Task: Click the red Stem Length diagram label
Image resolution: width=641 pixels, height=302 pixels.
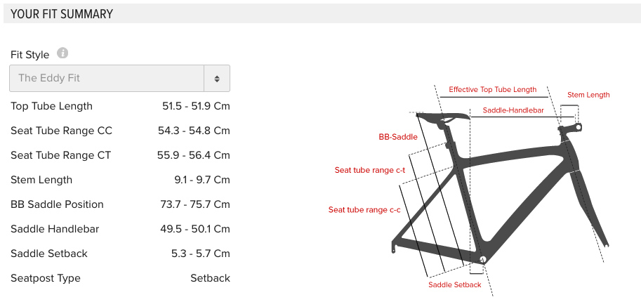Action: [588, 95]
